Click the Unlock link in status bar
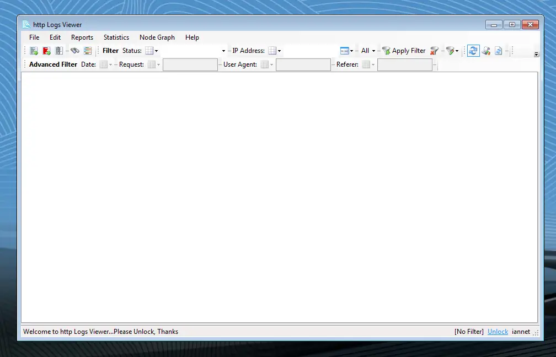556x357 pixels. (x=498, y=331)
